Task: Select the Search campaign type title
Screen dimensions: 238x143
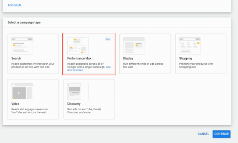Action: pos(16,59)
